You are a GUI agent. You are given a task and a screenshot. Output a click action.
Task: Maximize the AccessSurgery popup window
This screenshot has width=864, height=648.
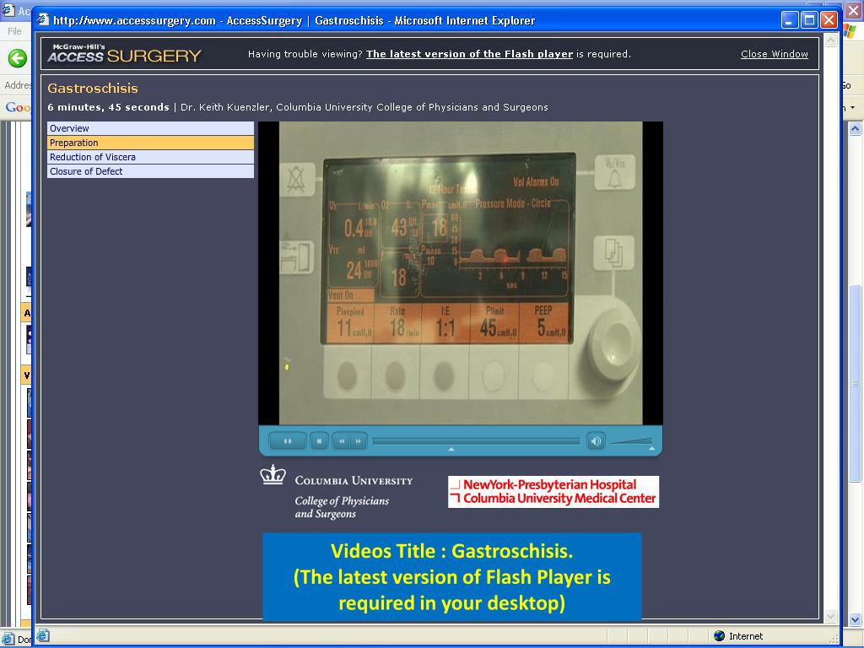(x=809, y=20)
